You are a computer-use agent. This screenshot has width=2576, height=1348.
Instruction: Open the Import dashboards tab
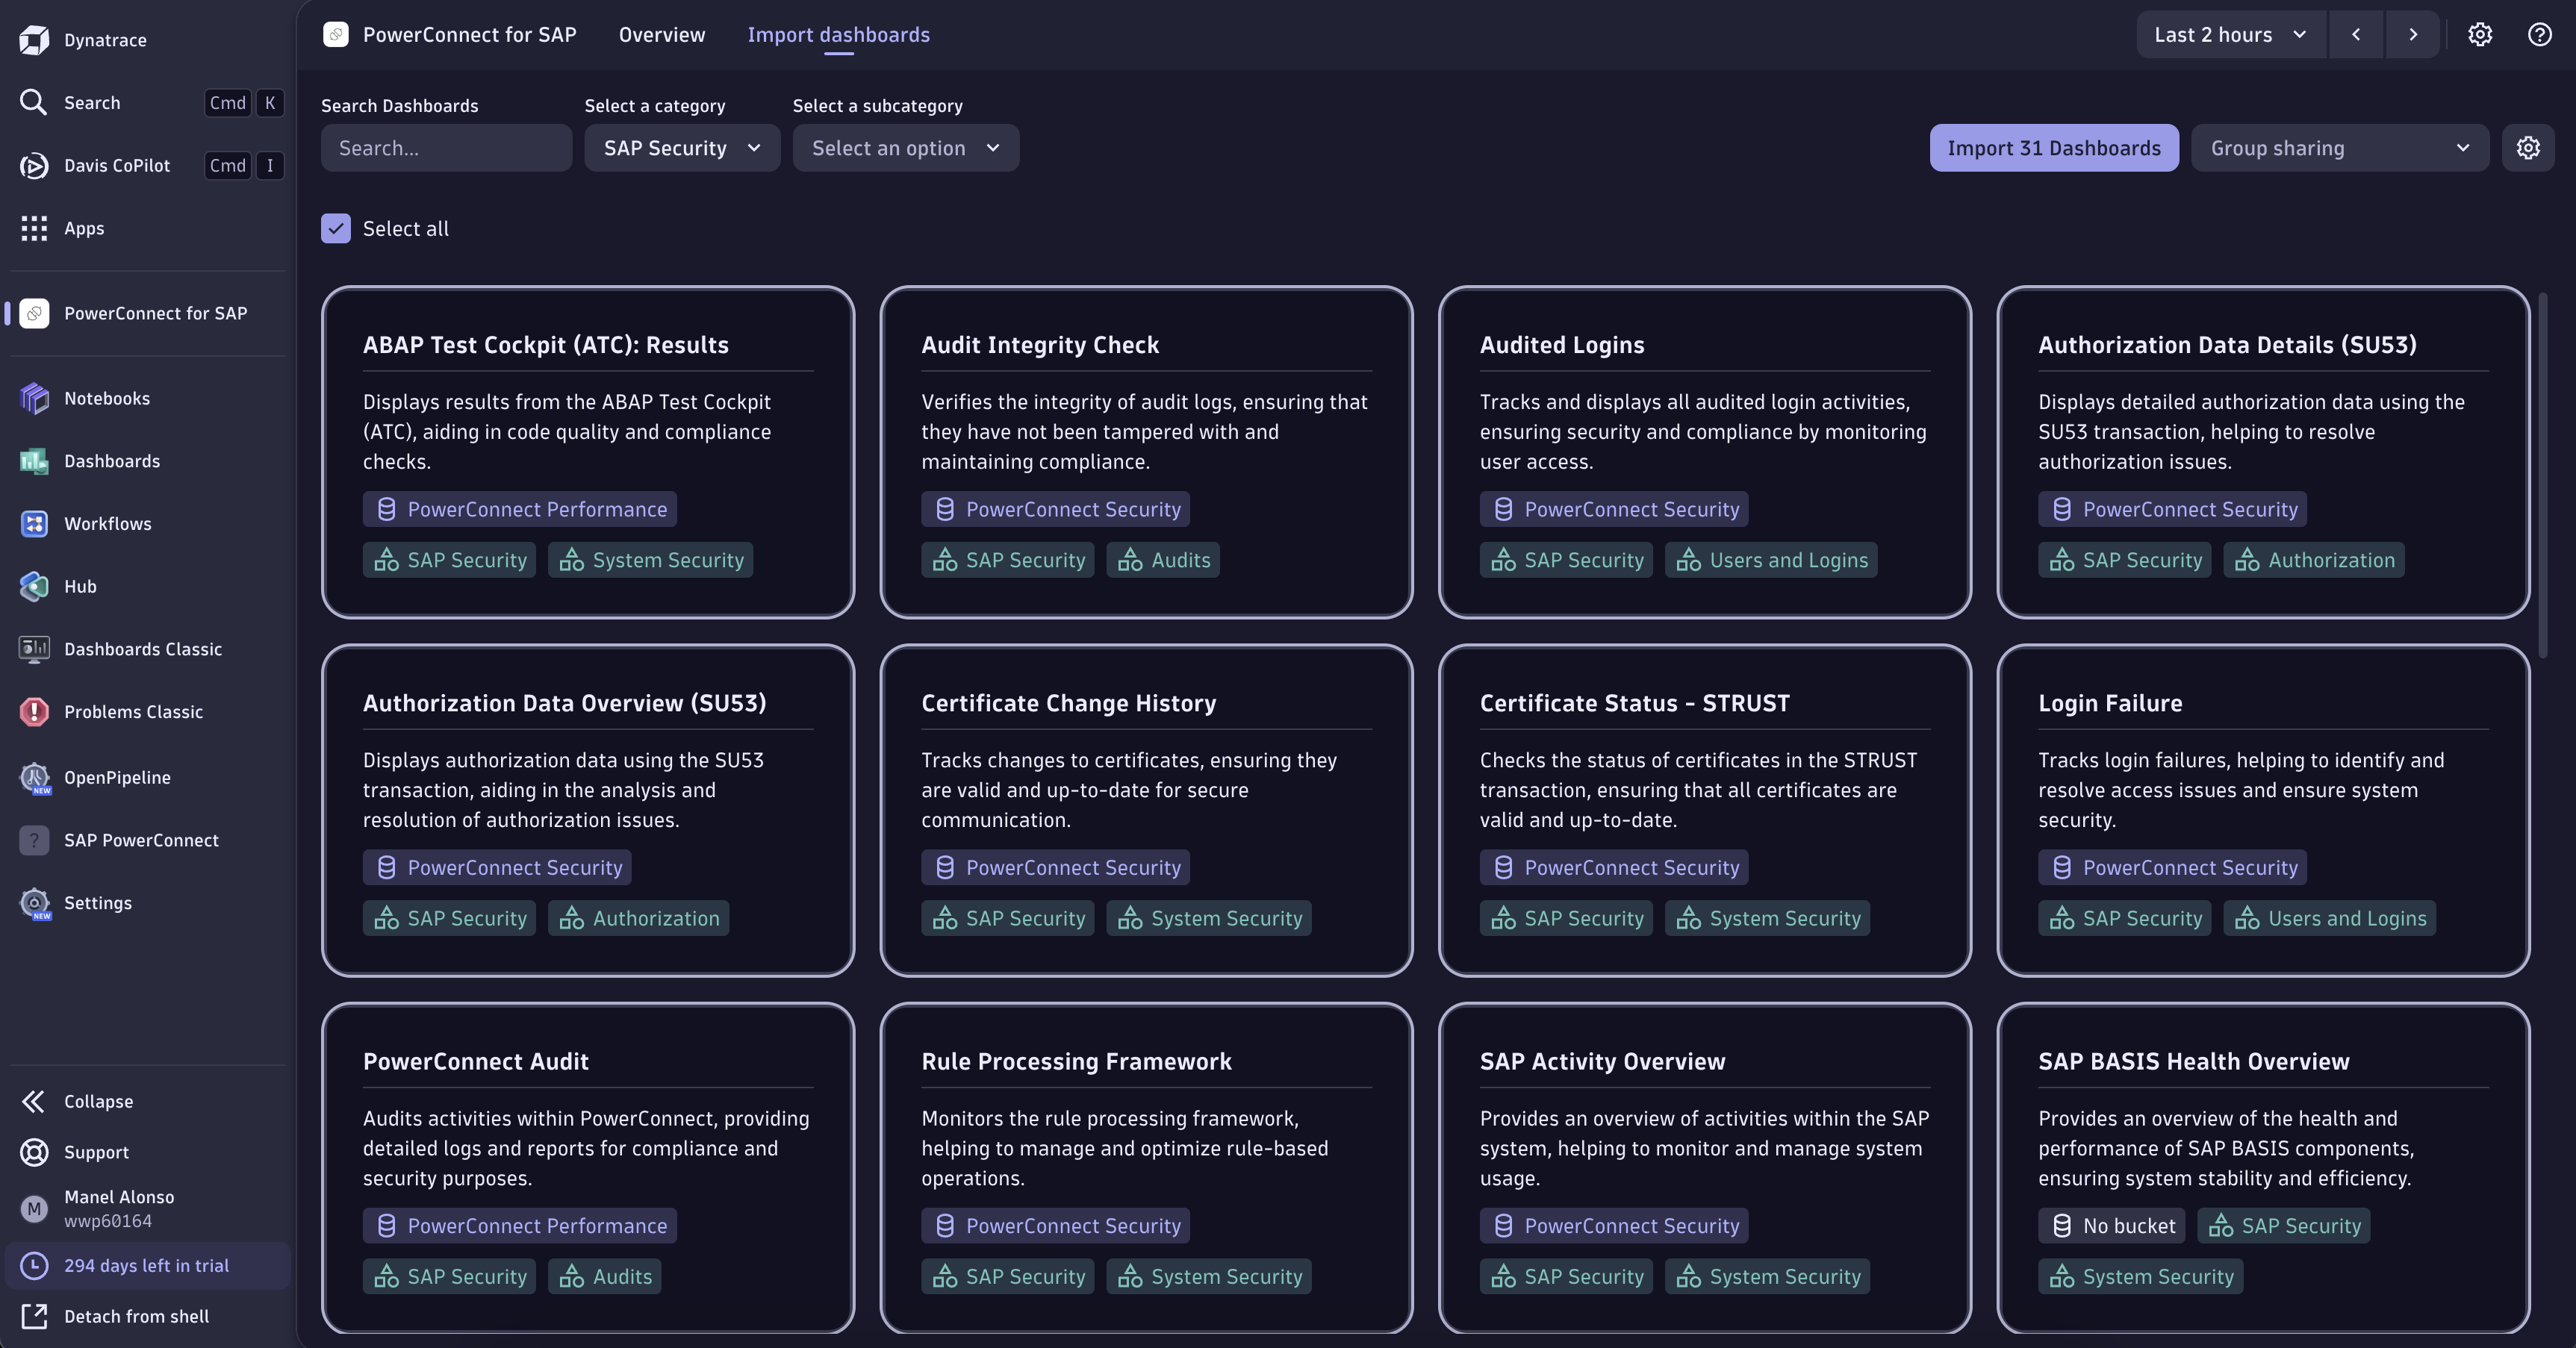[838, 35]
